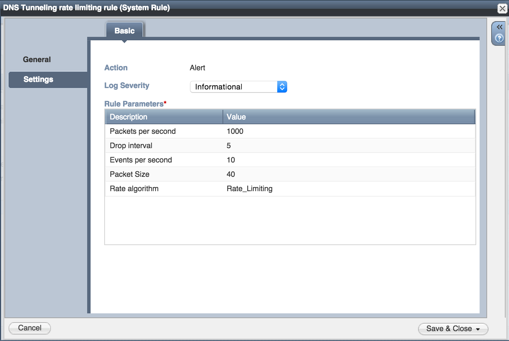Image resolution: width=509 pixels, height=341 pixels.
Task: Click the Save & Close dropdown arrow
Action: coord(478,329)
